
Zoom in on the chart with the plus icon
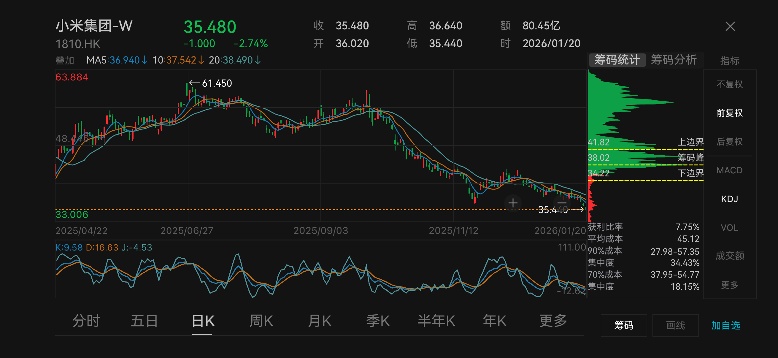click(x=513, y=203)
